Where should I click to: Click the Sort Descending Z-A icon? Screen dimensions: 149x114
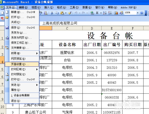[110, 13]
